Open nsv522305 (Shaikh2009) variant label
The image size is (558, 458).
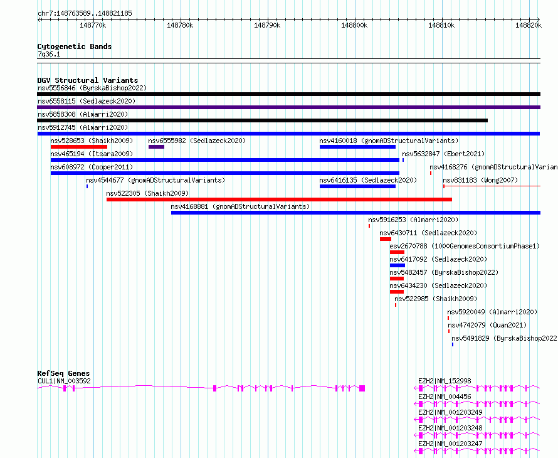pyautogui.click(x=147, y=193)
